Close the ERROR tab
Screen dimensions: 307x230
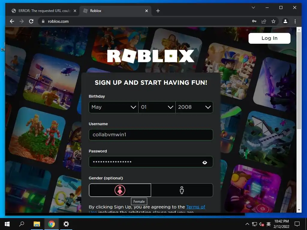tap(75, 11)
